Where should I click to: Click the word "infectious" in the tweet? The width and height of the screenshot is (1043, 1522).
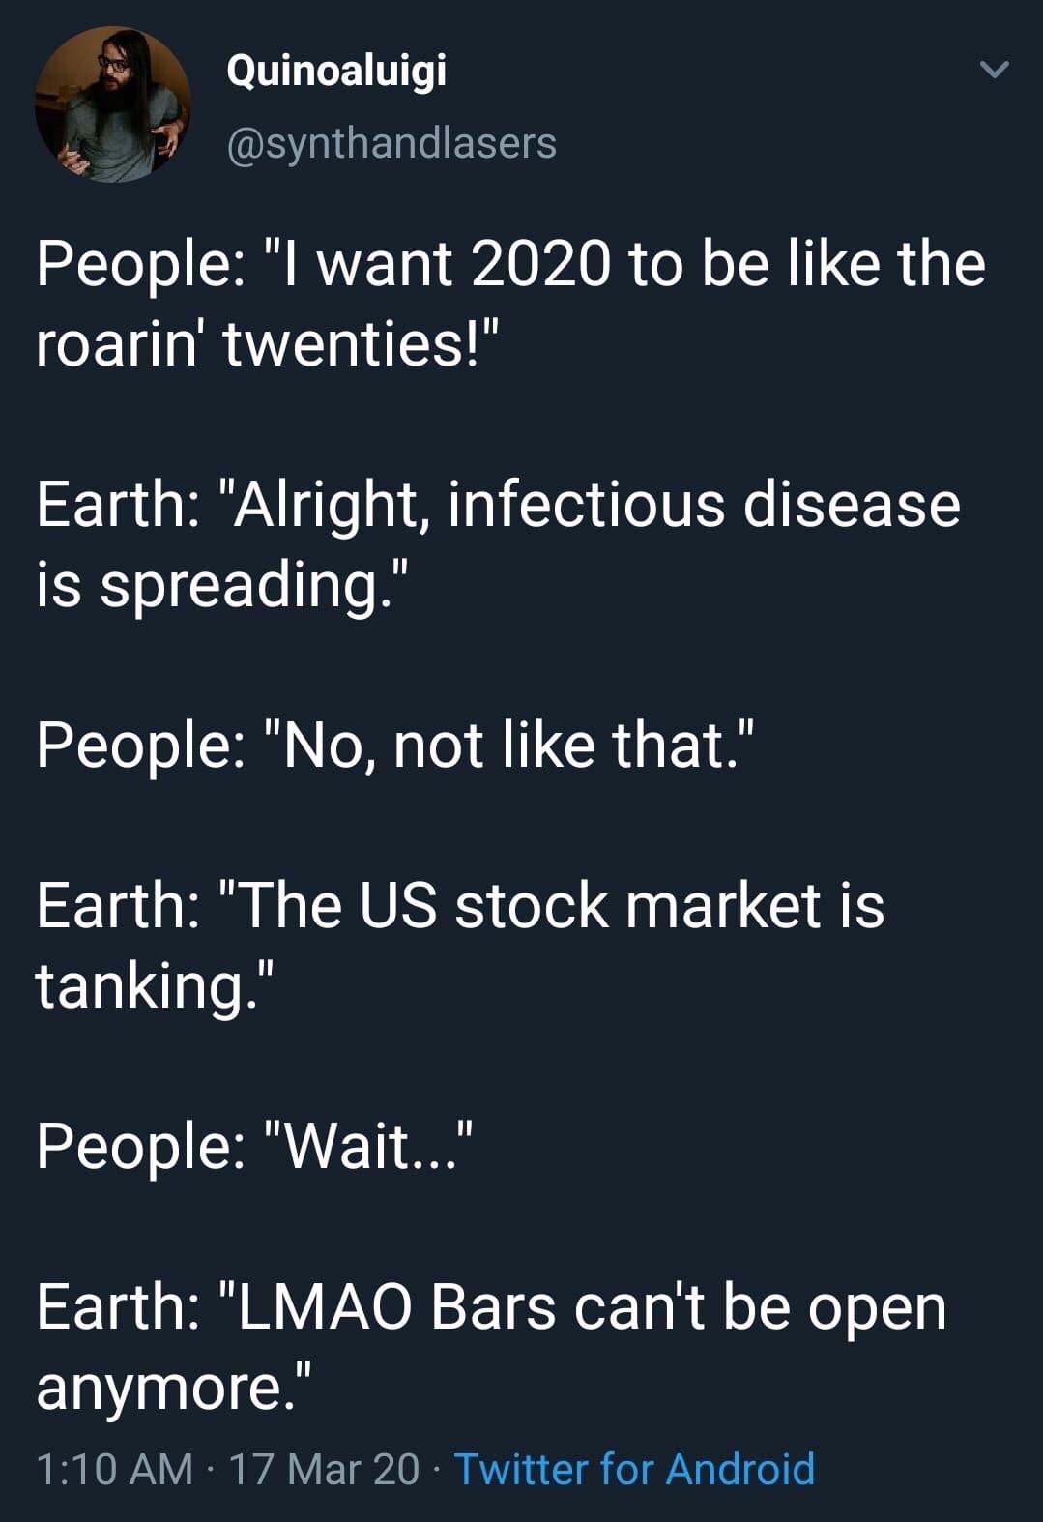coord(586,505)
